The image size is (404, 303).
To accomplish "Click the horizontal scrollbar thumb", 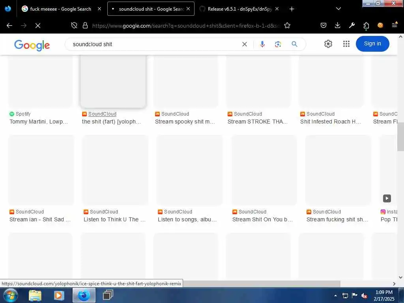I will pos(262,284).
